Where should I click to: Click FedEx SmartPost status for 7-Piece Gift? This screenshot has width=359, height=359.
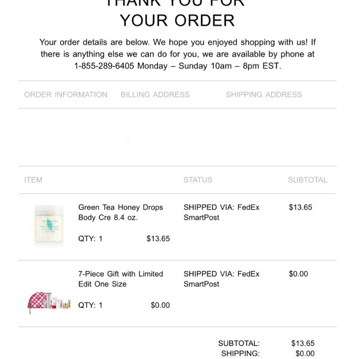pos(221,279)
